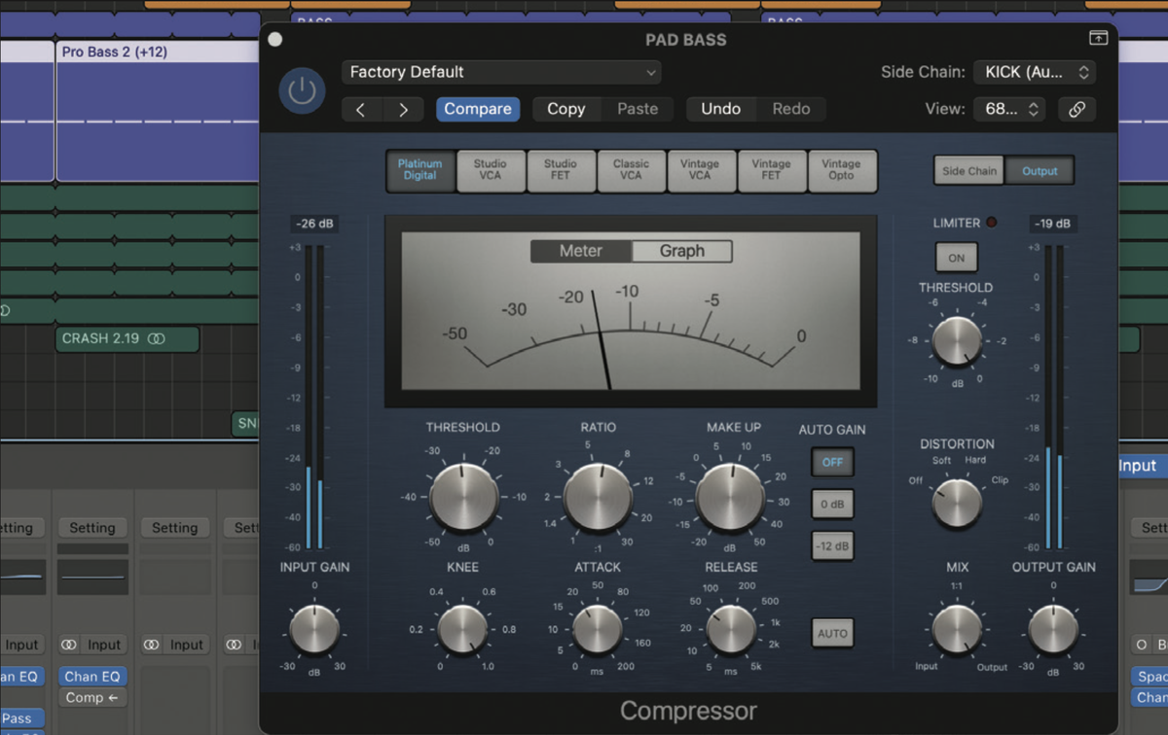Click the INPUT GAIN knob
This screenshot has width=1168, height=735.
[314, 629]
